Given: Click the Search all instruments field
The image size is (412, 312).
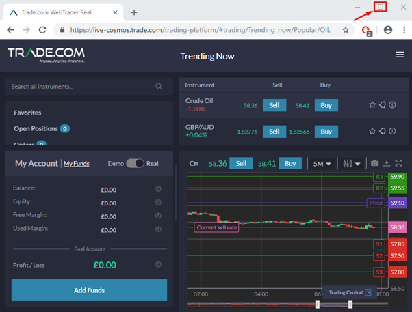Looking at the screenshot, I should pos(89,86).
